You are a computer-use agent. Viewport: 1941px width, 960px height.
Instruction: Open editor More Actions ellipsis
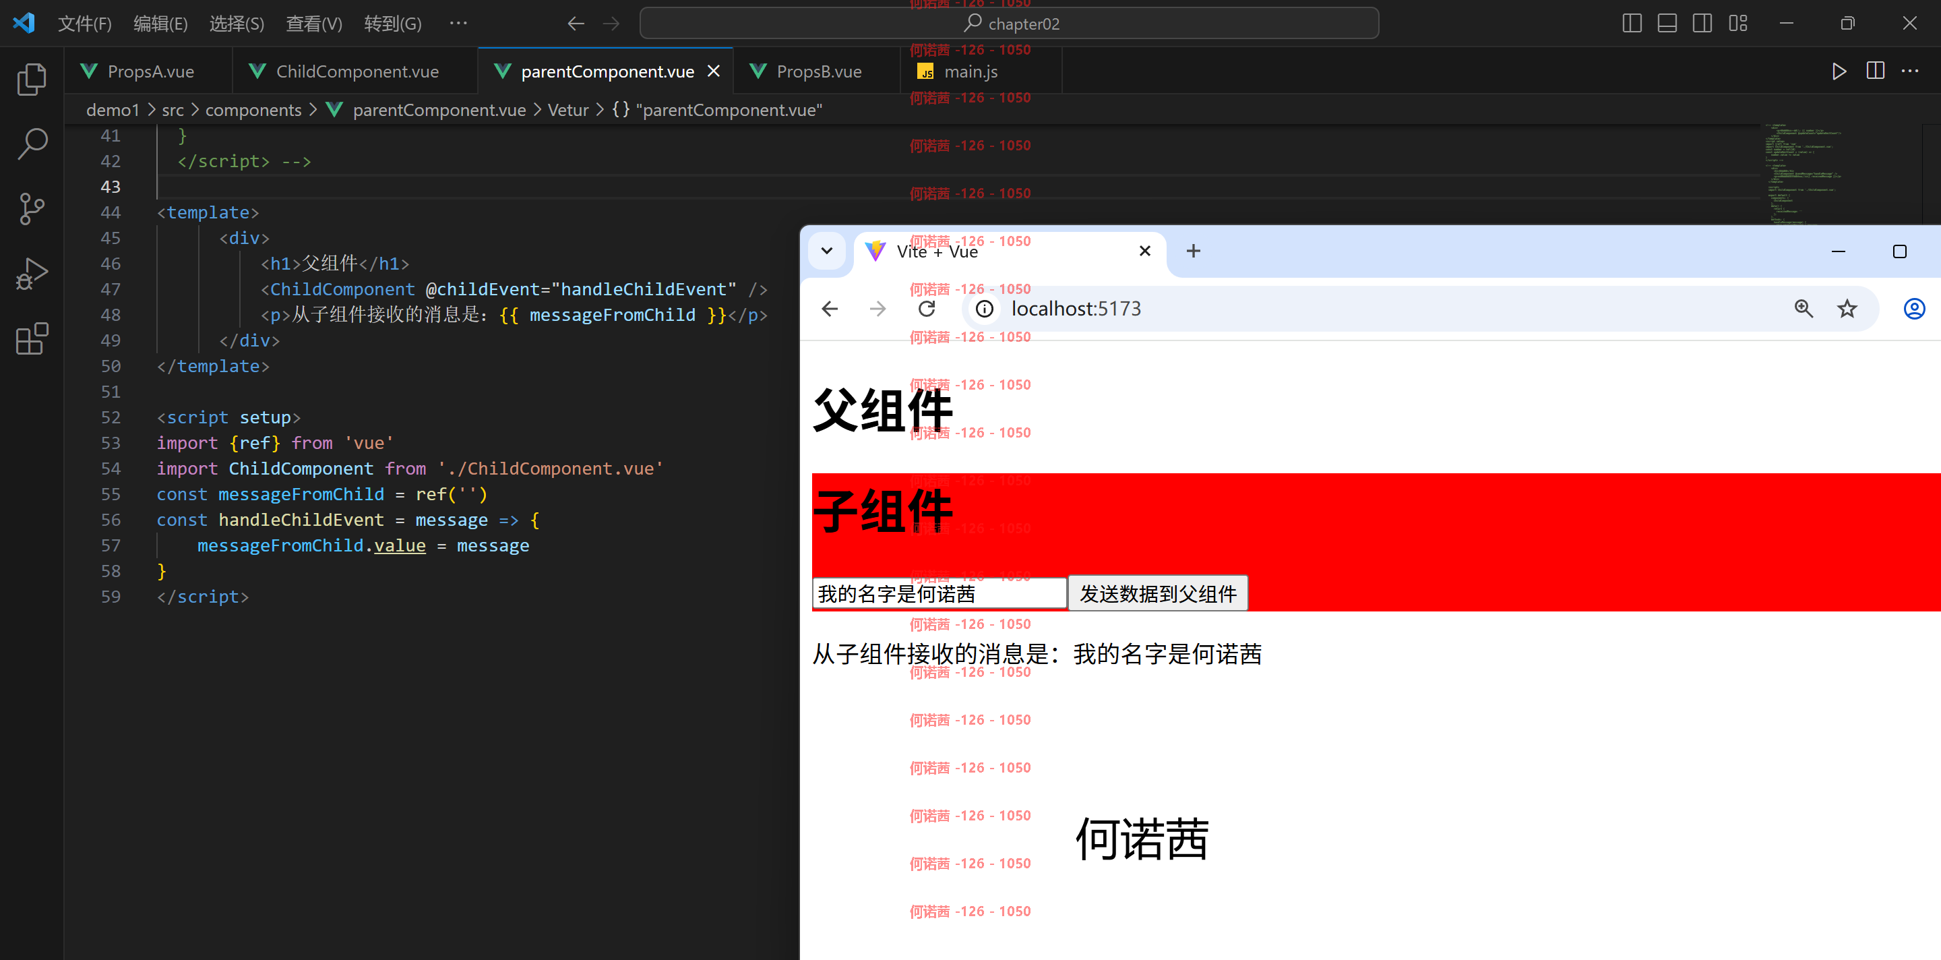click(x=1910, y=71)
